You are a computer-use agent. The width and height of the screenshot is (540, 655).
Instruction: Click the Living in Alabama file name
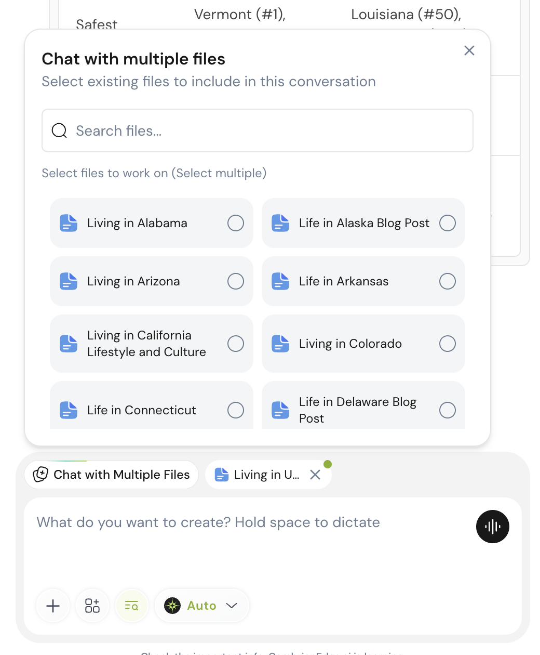(137, 223)
